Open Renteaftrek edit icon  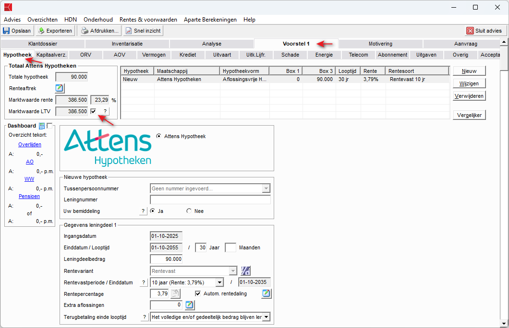[x=60, y=88]
